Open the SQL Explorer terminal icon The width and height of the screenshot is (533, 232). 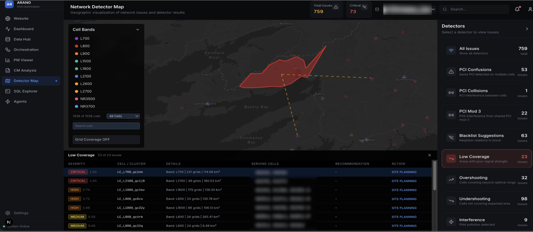8,91
